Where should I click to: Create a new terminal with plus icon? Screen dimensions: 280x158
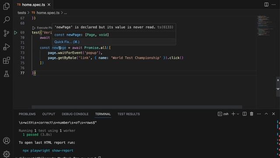pyautogui.click(x=233, y=114)
